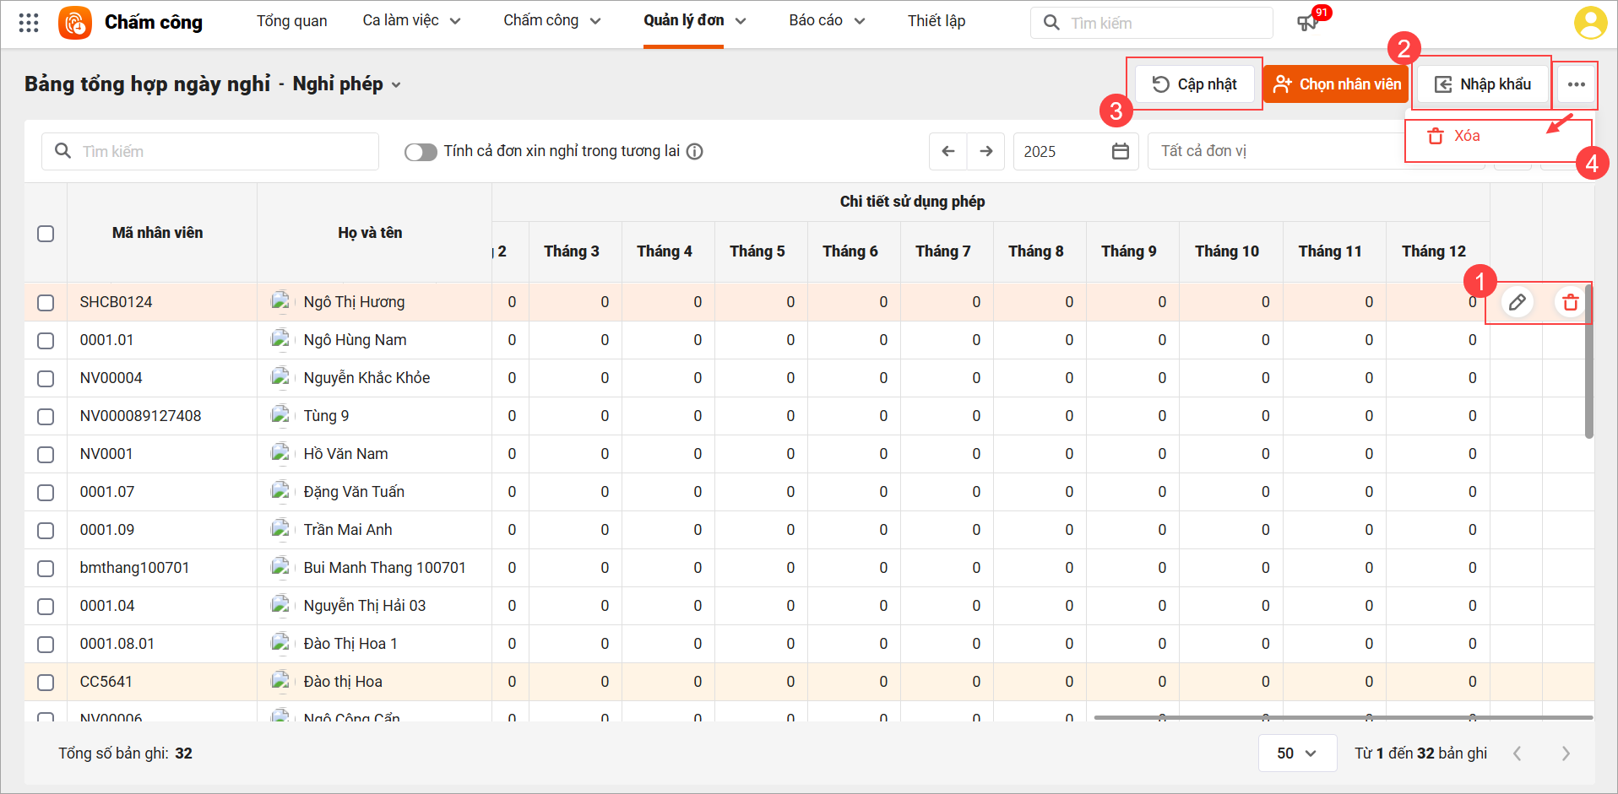Open the Báo cáo menu
This screenshot has width=1618, height=794.
826,21
